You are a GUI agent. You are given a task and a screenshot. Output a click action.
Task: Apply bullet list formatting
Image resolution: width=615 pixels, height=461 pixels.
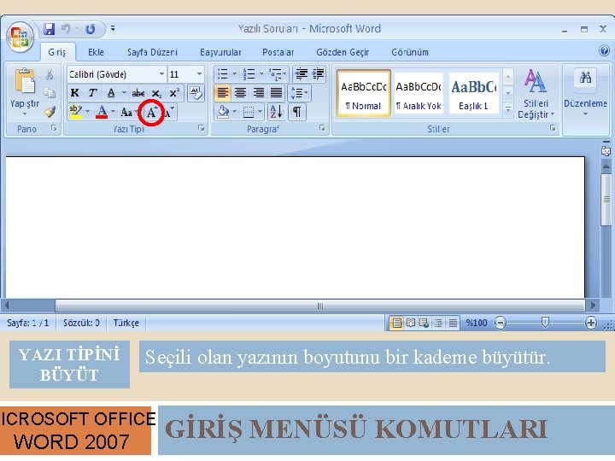point(223,73)
